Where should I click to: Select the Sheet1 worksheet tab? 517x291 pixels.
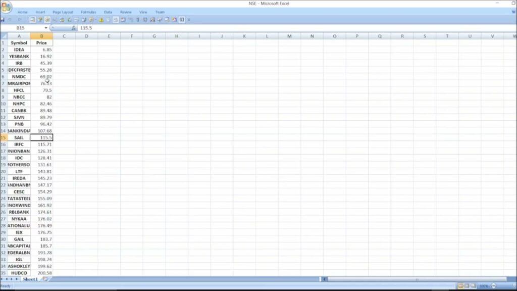(x=30, y=279)
